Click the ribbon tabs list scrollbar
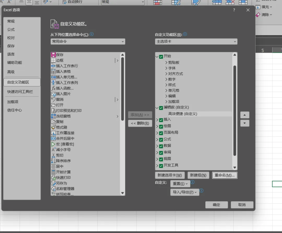The width and height of the screenshot is (282, 233). [x=235, y=111]
